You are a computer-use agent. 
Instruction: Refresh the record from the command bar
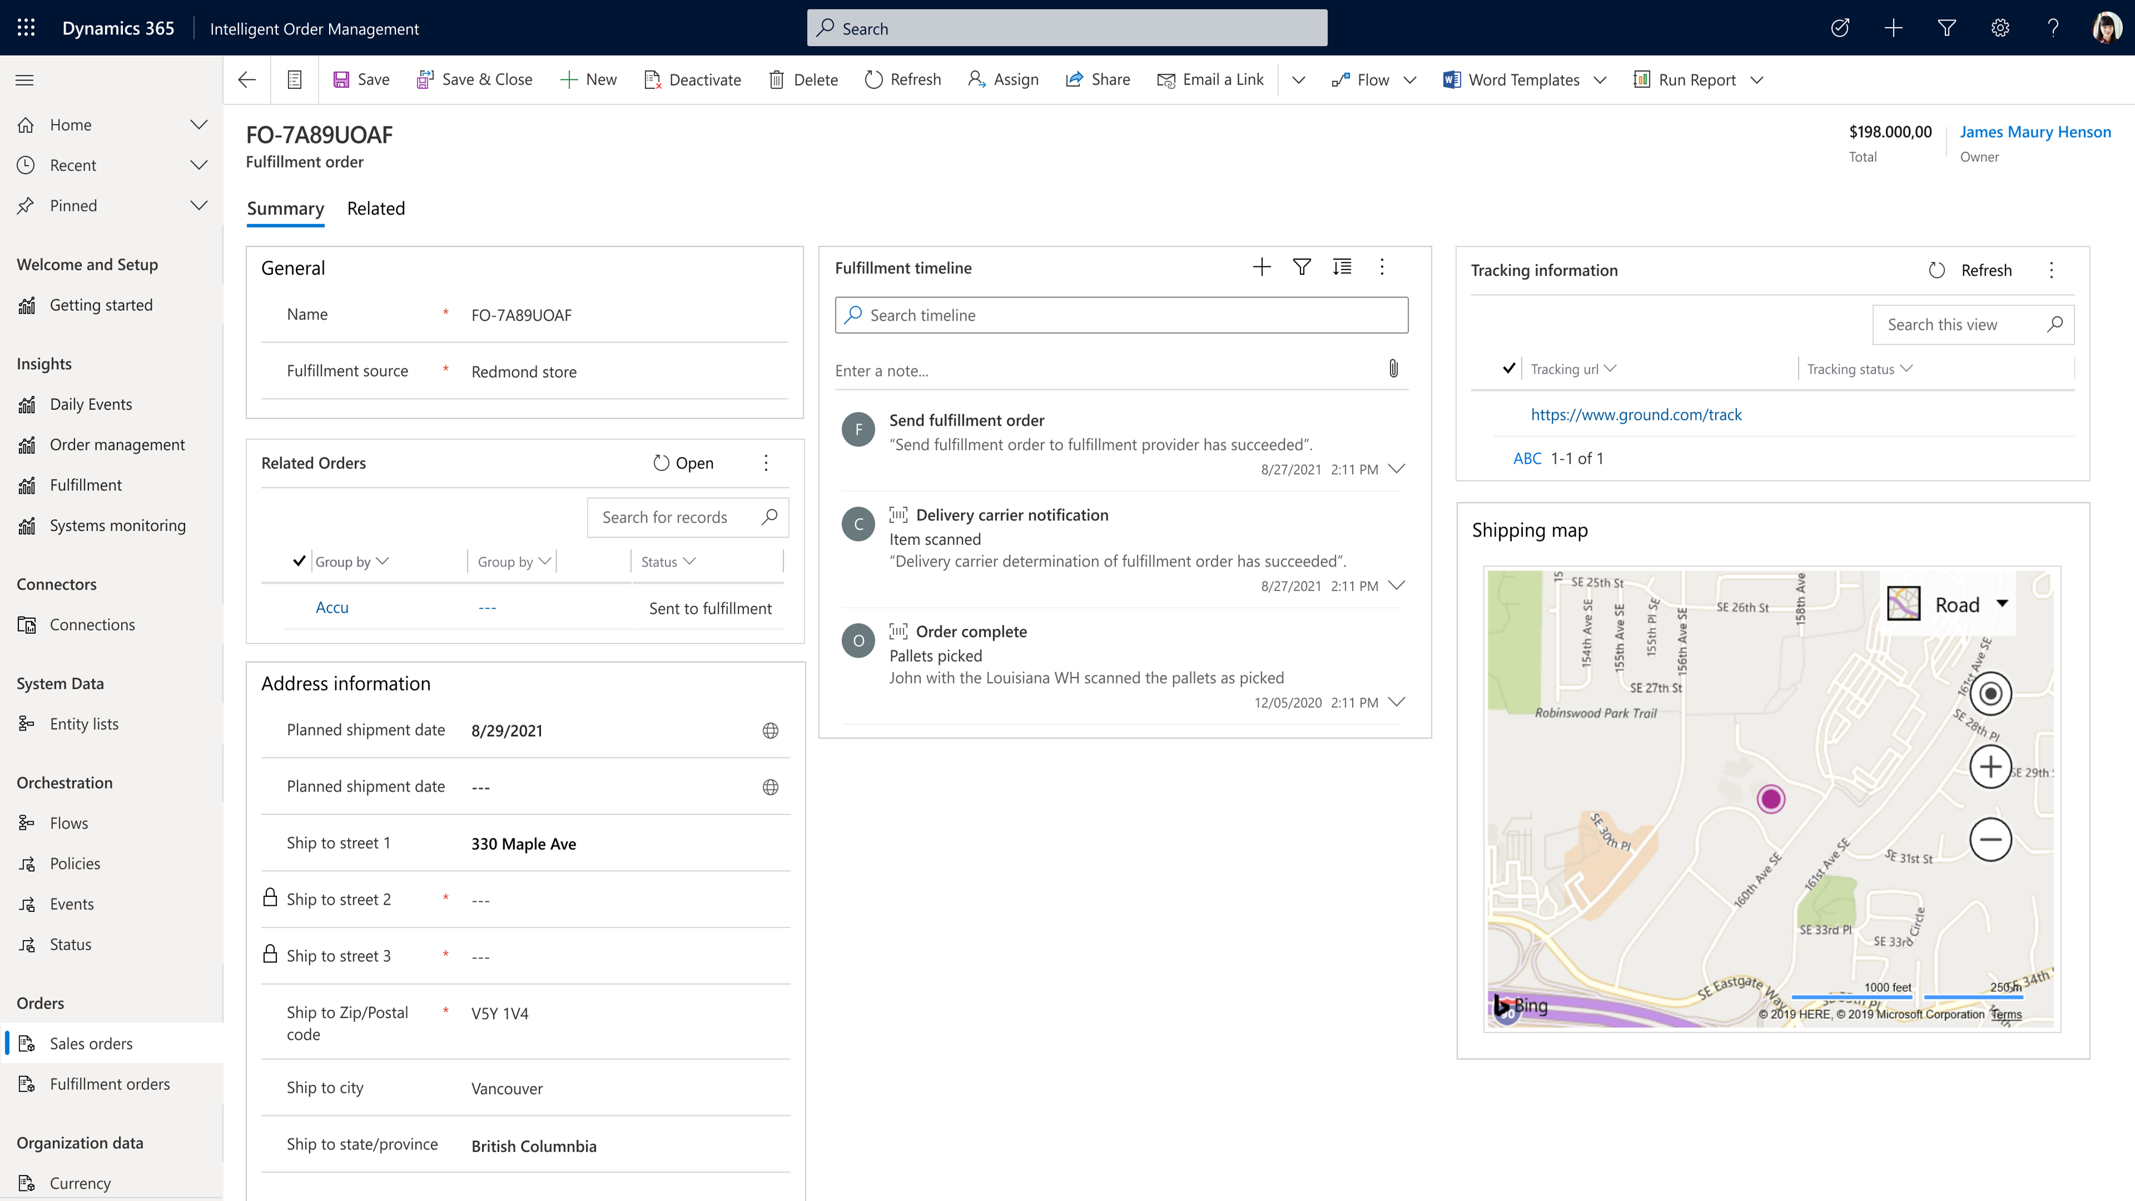pyautogui.click(x=902, y=79)
